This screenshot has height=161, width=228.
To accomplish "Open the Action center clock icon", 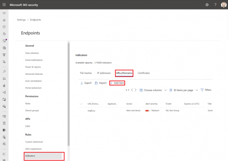I will [4, 41].
